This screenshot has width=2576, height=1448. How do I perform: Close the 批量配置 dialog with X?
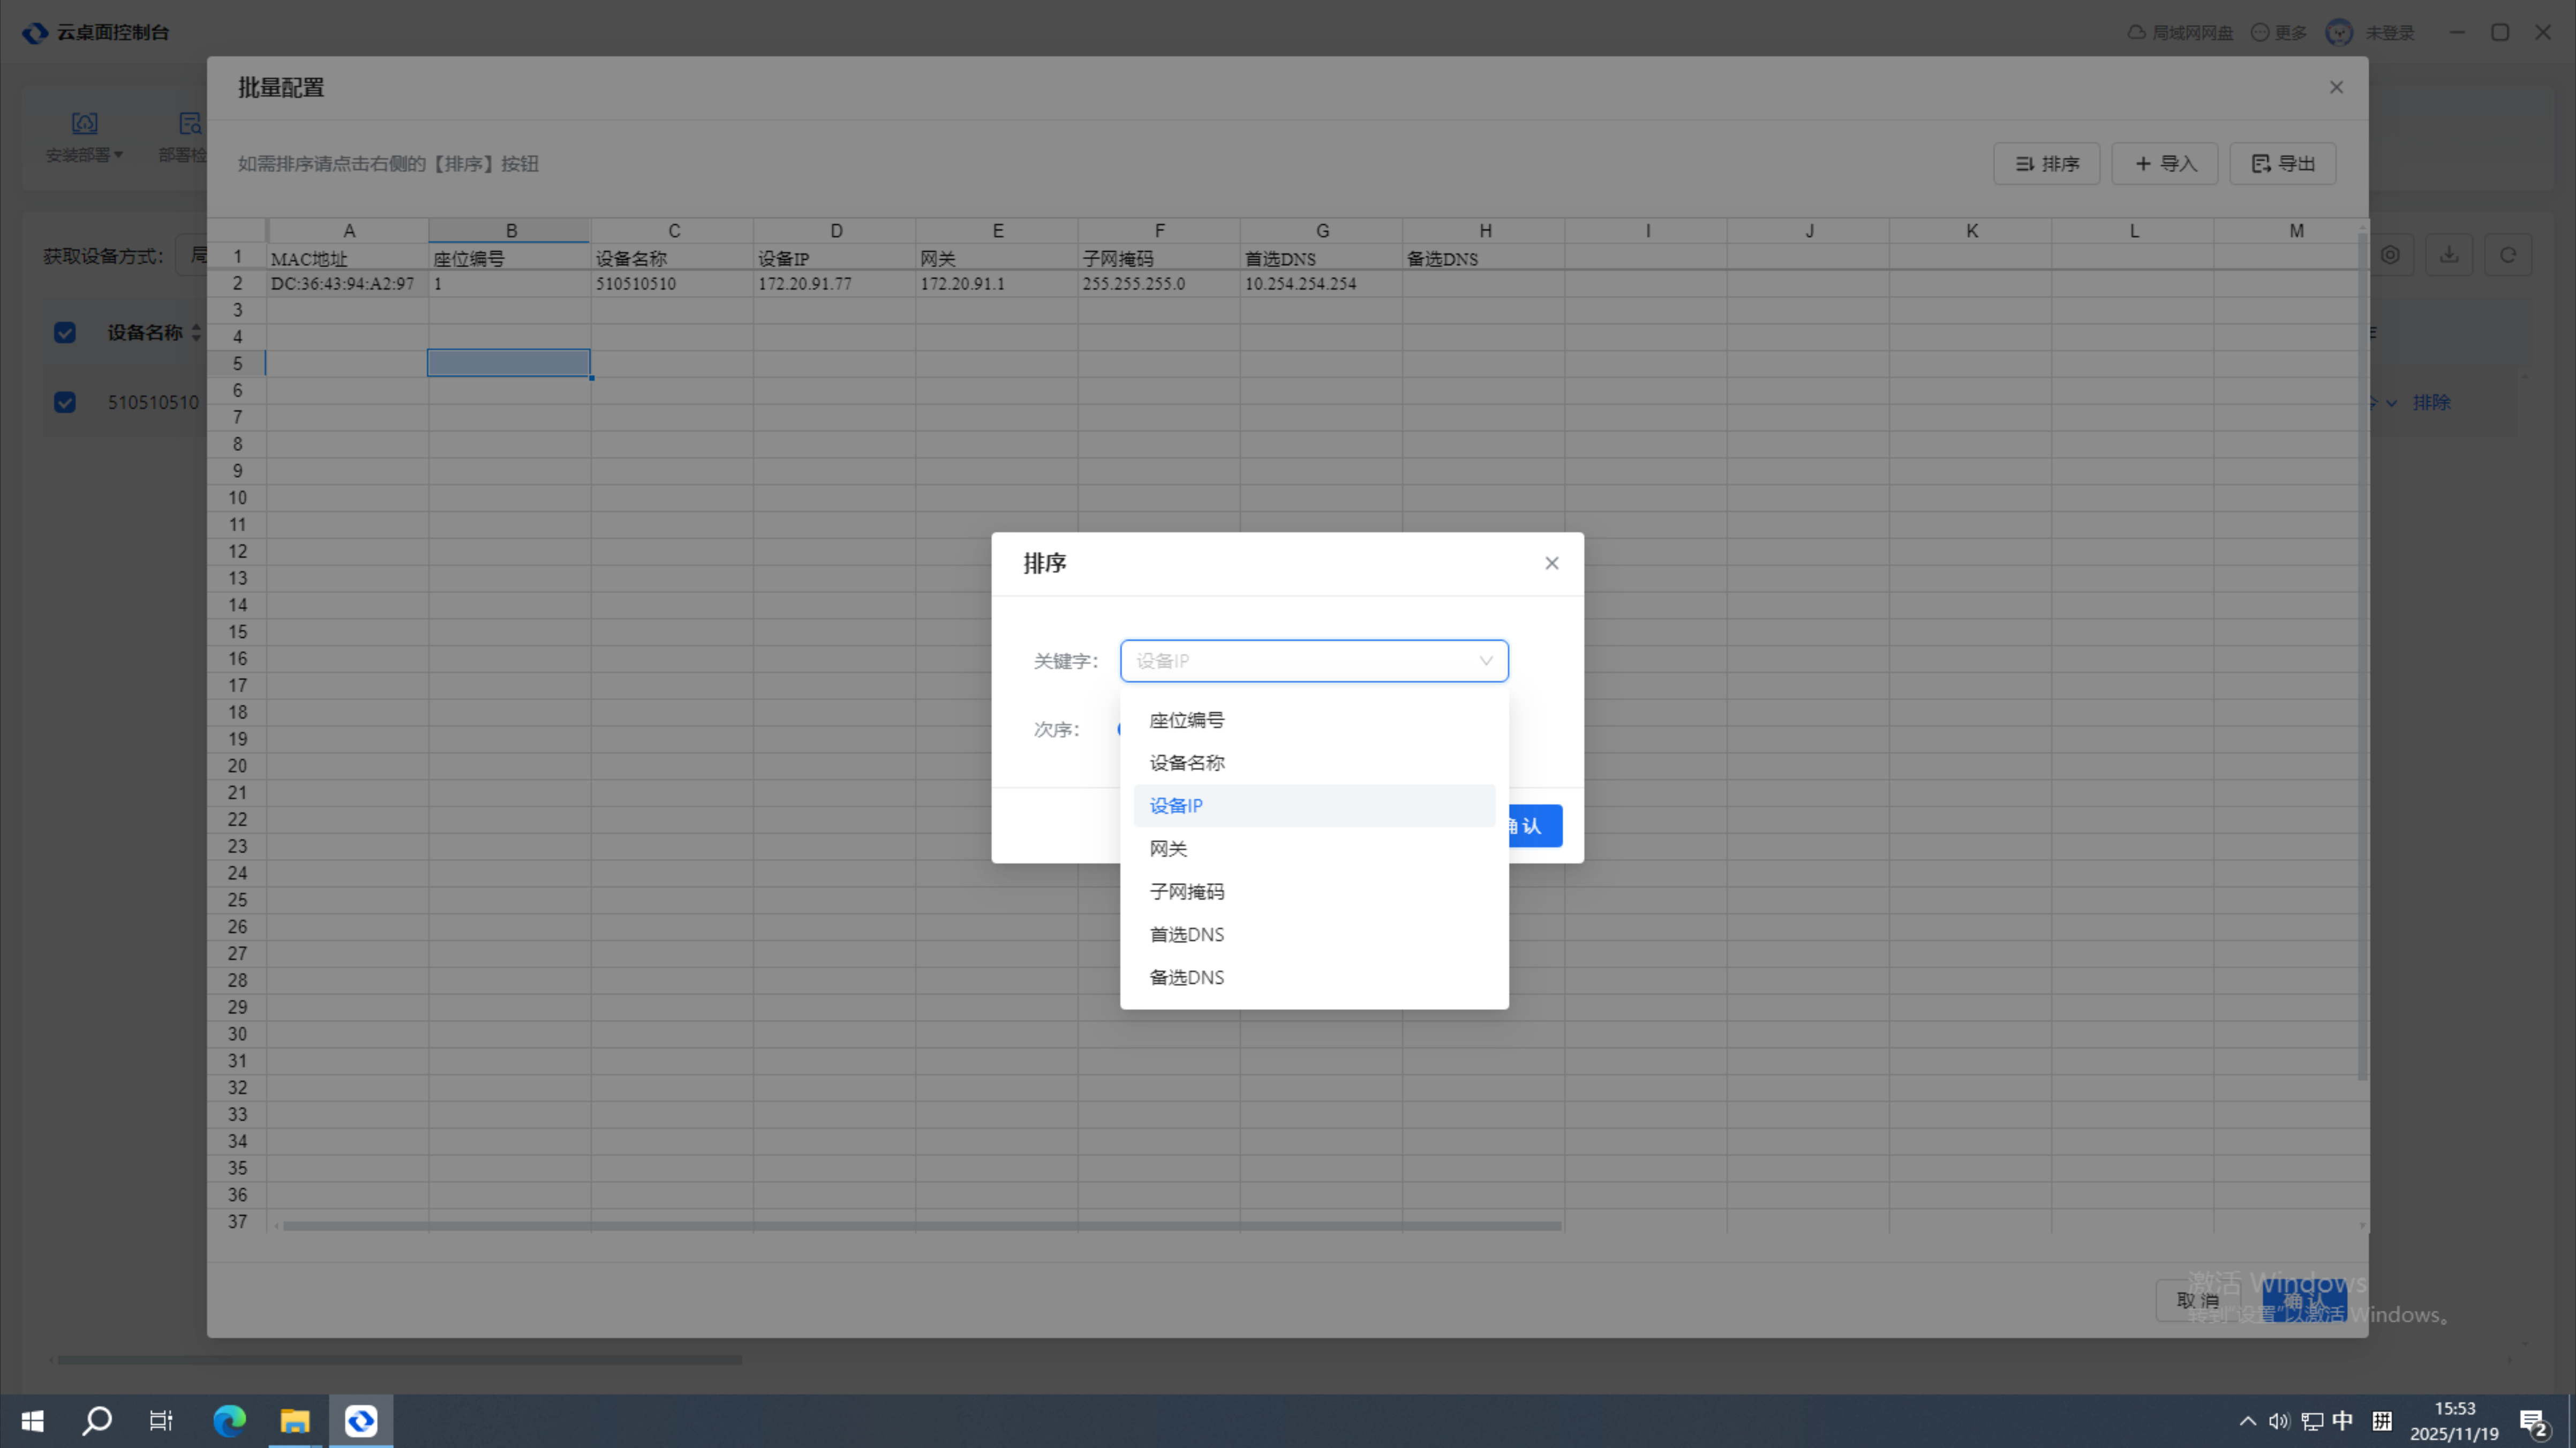[2336, 88]
